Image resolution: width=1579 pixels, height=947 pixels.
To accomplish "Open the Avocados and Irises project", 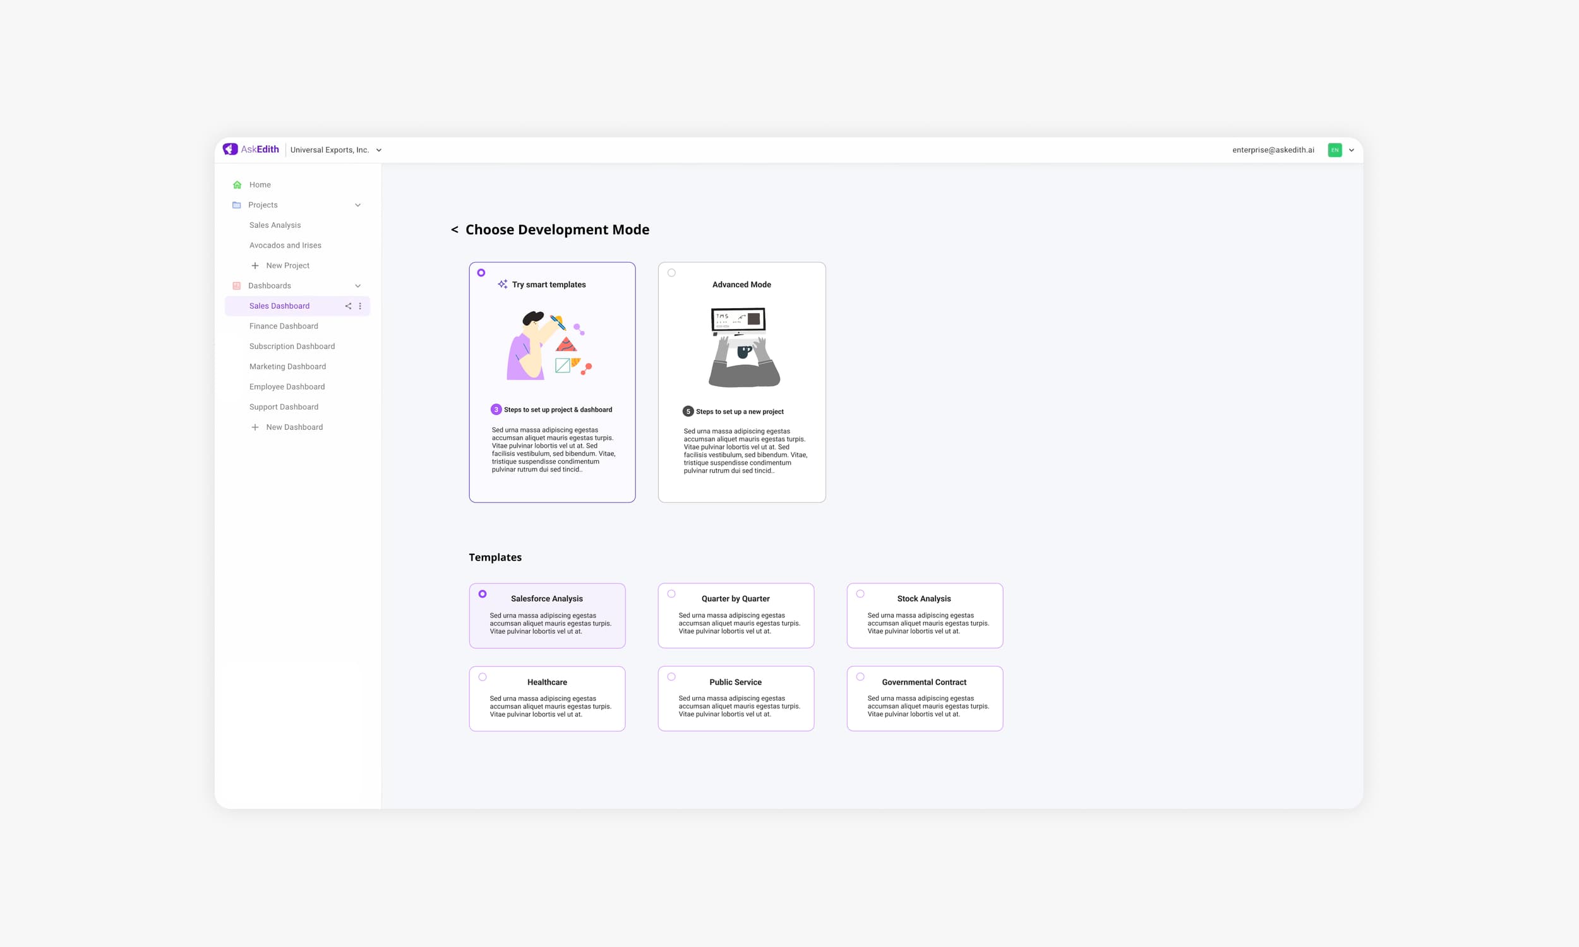I will click(285, 245).
